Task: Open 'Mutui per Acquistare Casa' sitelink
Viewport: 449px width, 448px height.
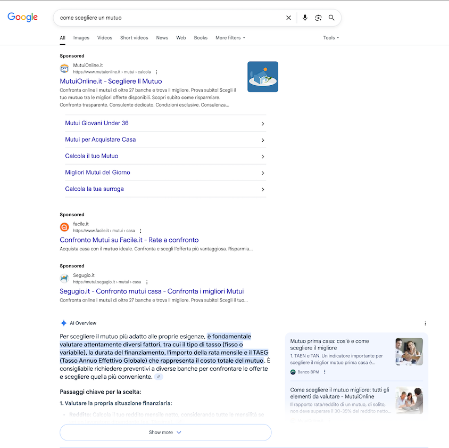Action: click(x=100, y=140)
